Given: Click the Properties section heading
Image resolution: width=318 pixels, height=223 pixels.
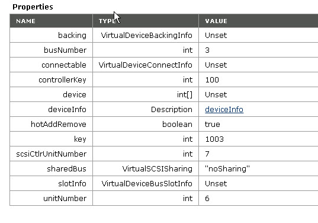Looking at the screenshot, I should click(33, 7).
